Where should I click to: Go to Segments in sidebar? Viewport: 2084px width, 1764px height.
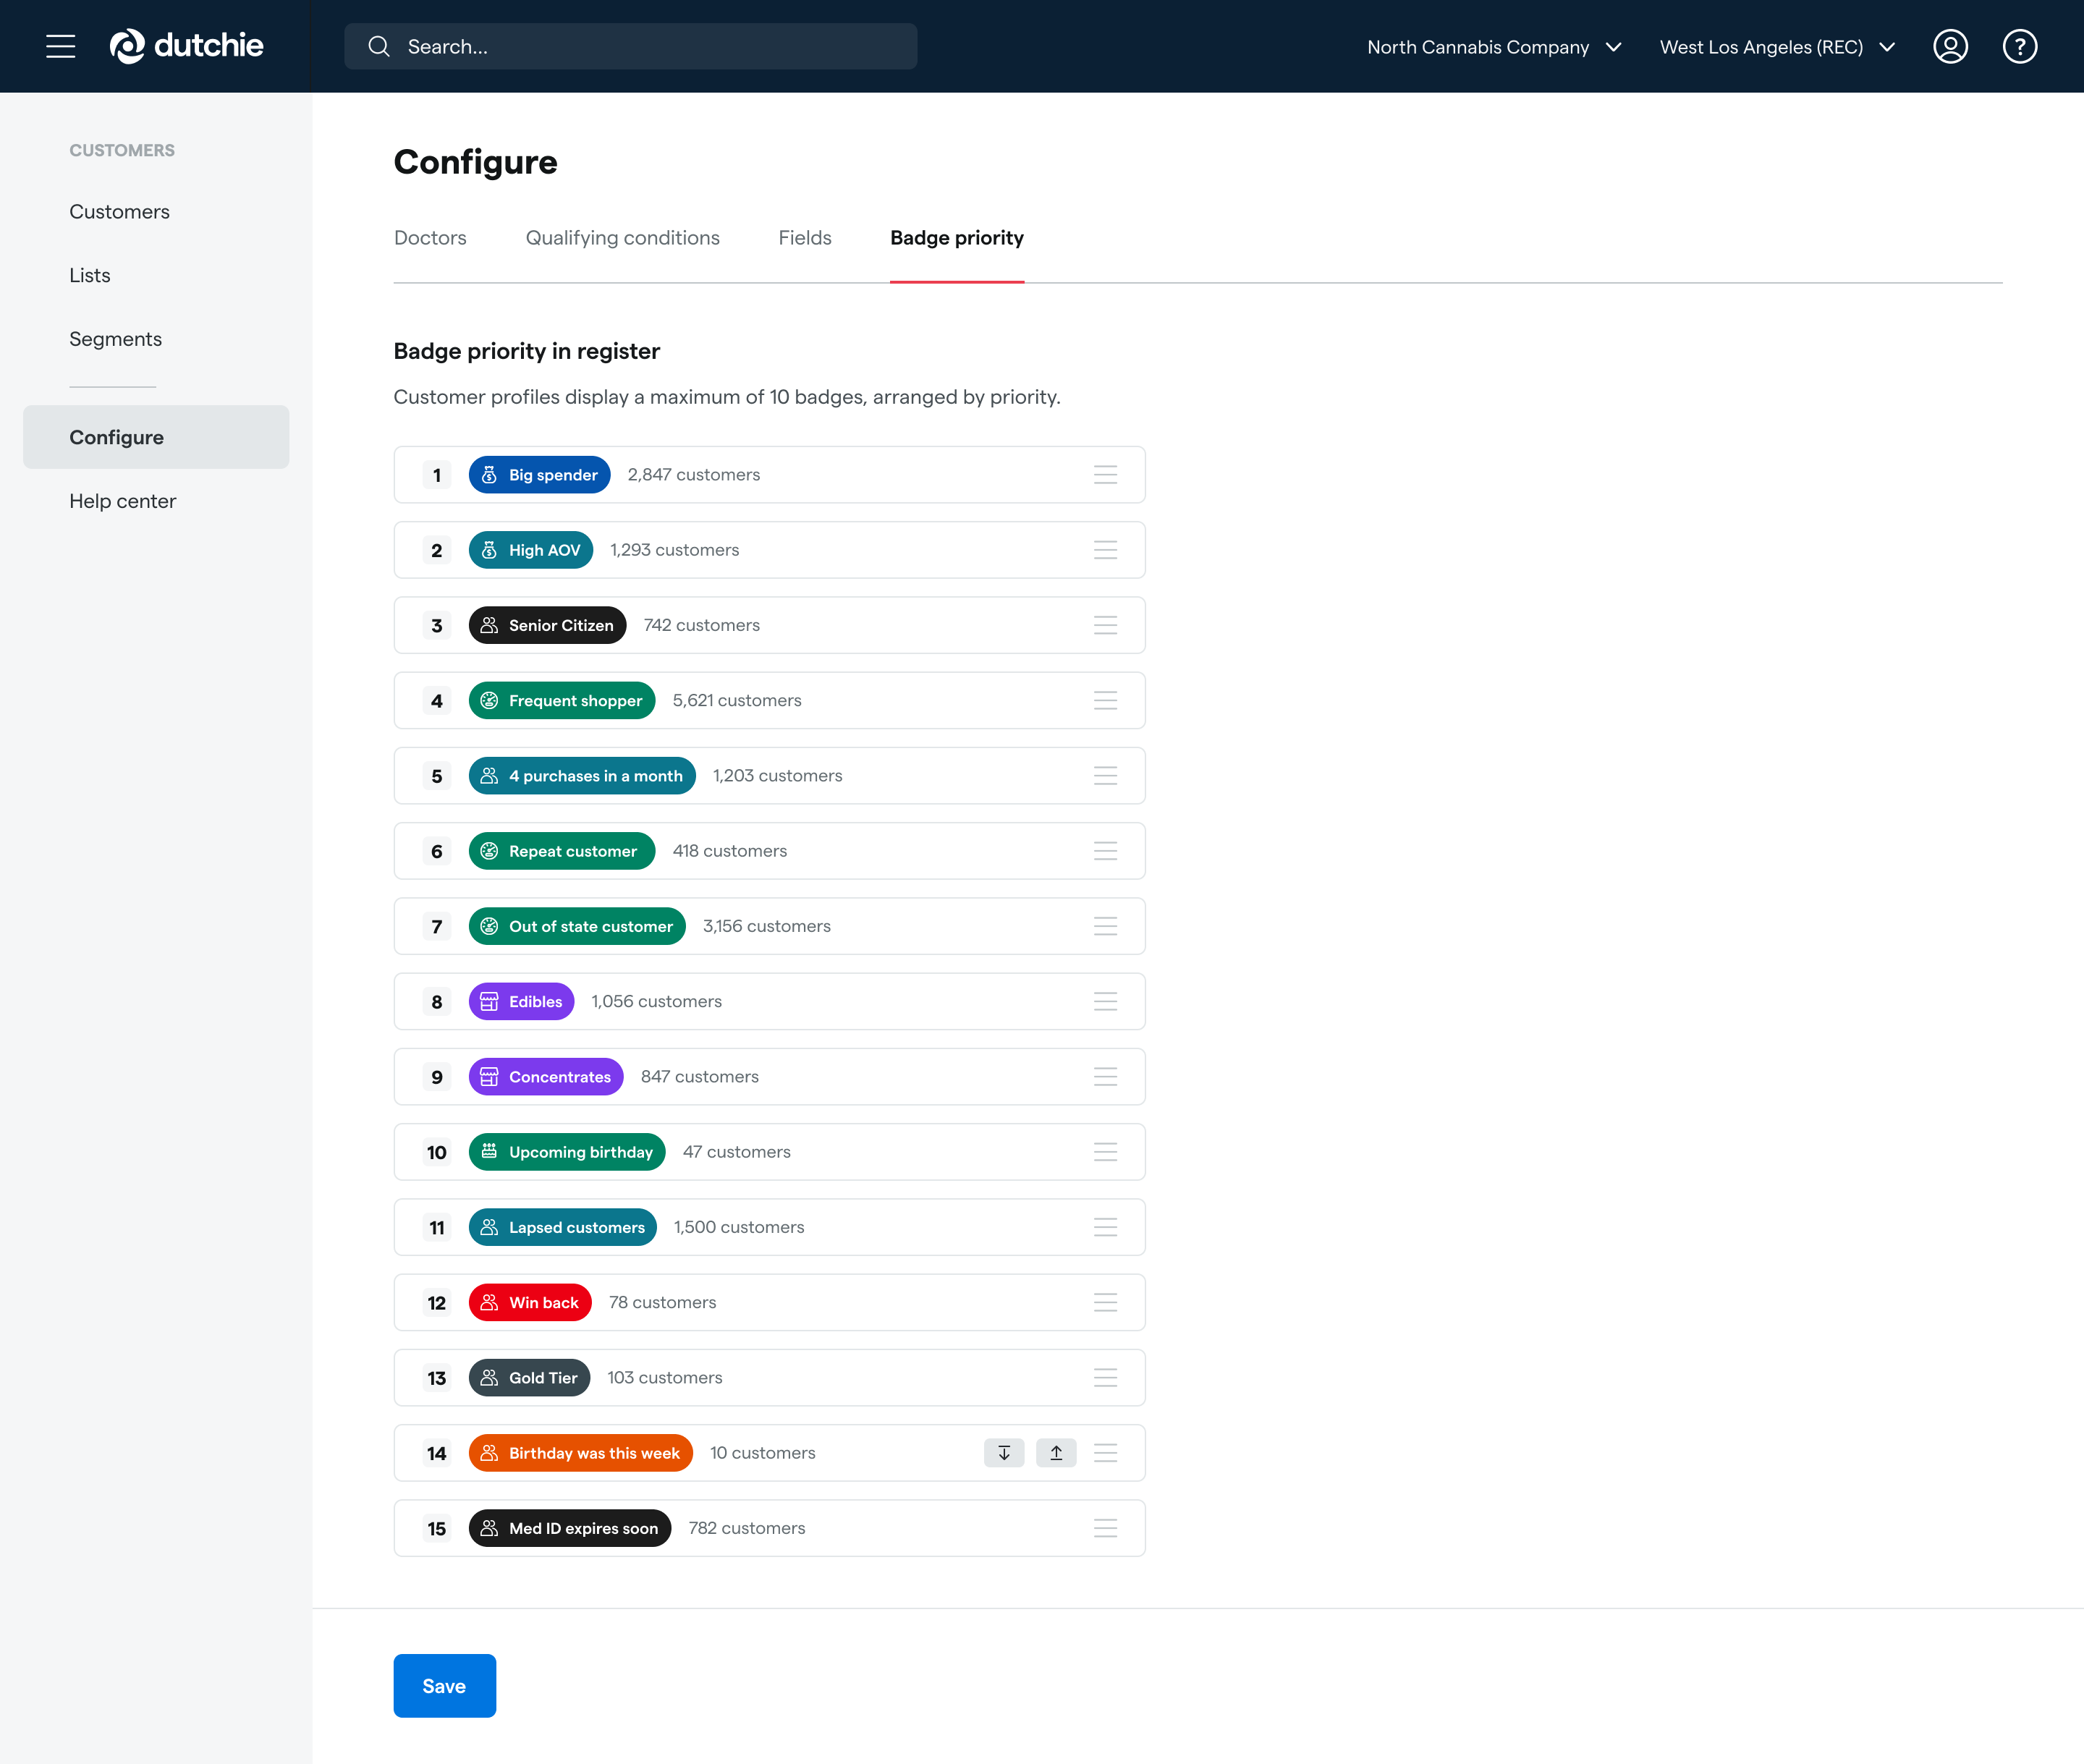click(115, 339)
